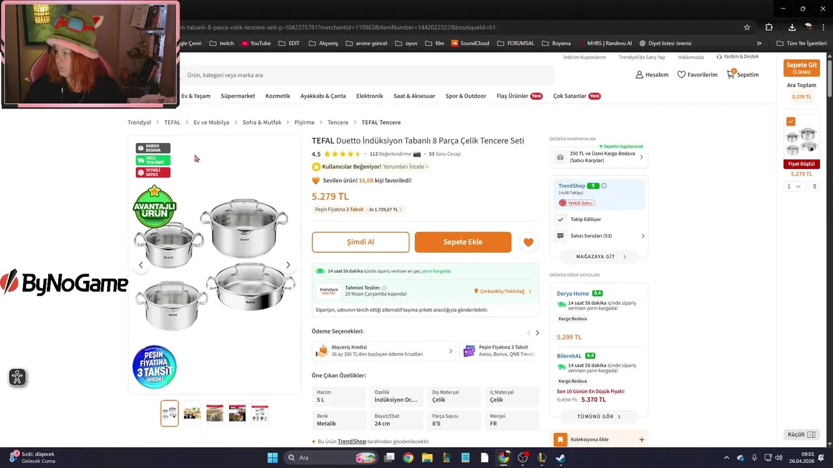
Task: Open the Elektronik category menu
Action: 370,96
